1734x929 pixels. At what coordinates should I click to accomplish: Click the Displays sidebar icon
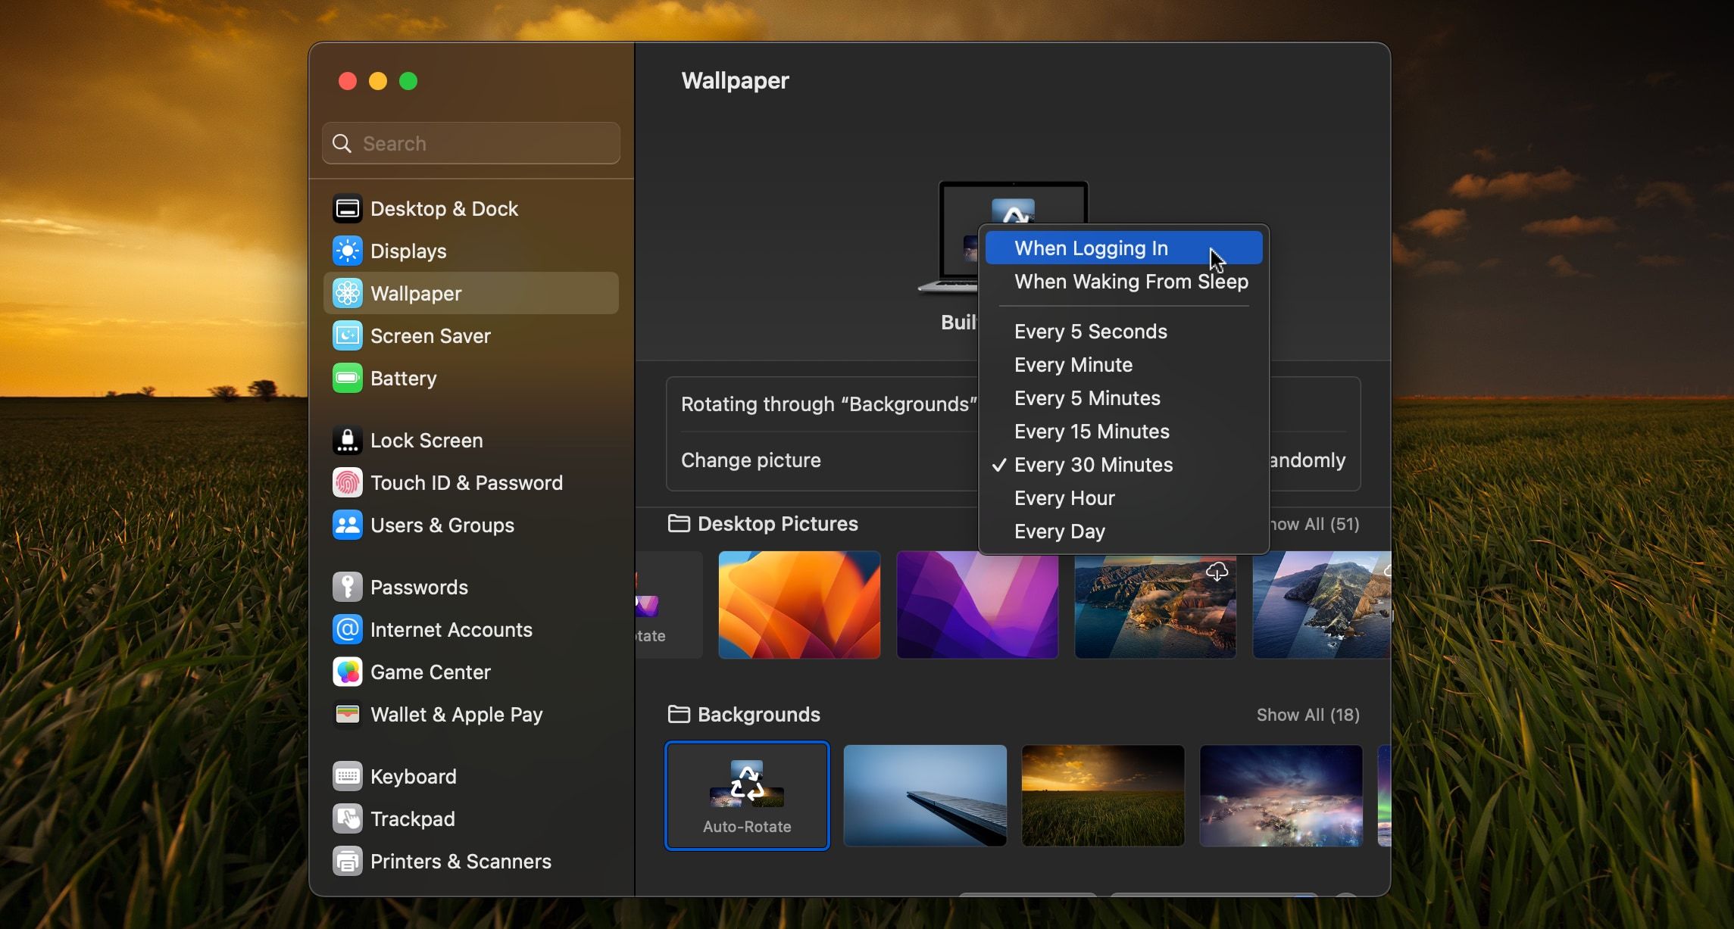(x=347, y=251)
